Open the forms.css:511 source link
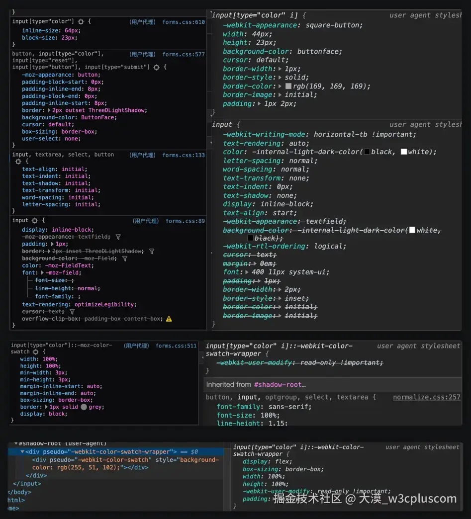The width and height of the screenshot is (471, 519). point(176,346)
